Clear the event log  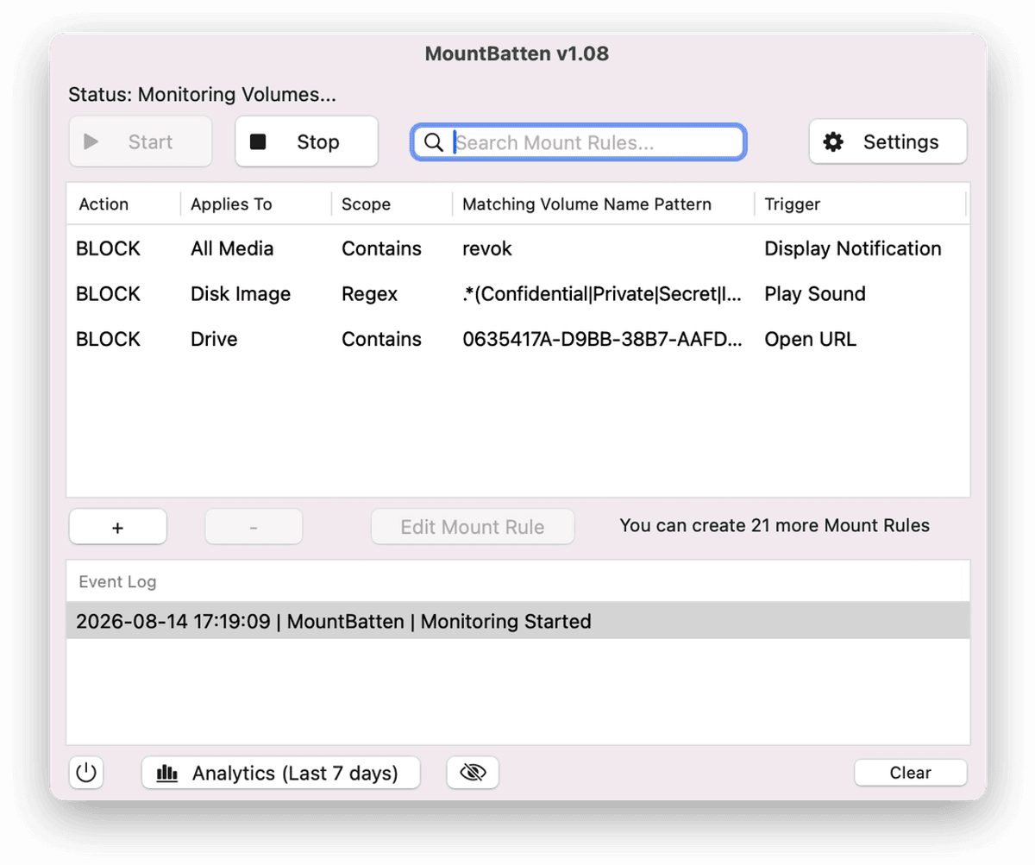pyautogui.click(x=910, y=773)
